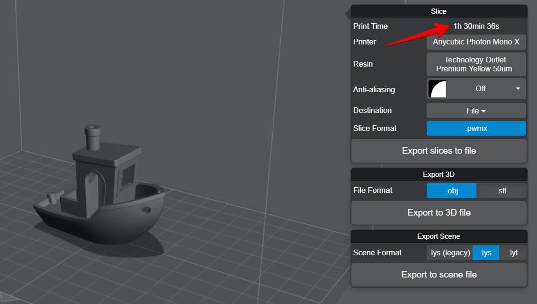Change resin to something other than Technology Outlet Premium Yellow

(476, 64)
